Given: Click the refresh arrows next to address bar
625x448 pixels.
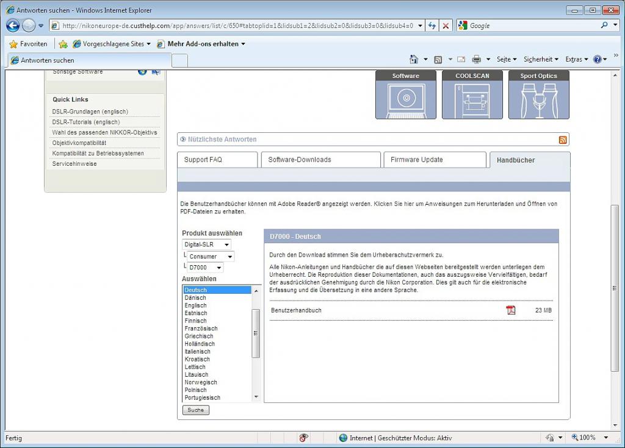Looking at the screenshot, I should coord(432,26).
